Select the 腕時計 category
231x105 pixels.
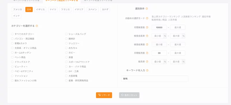[x=66, y=39]
